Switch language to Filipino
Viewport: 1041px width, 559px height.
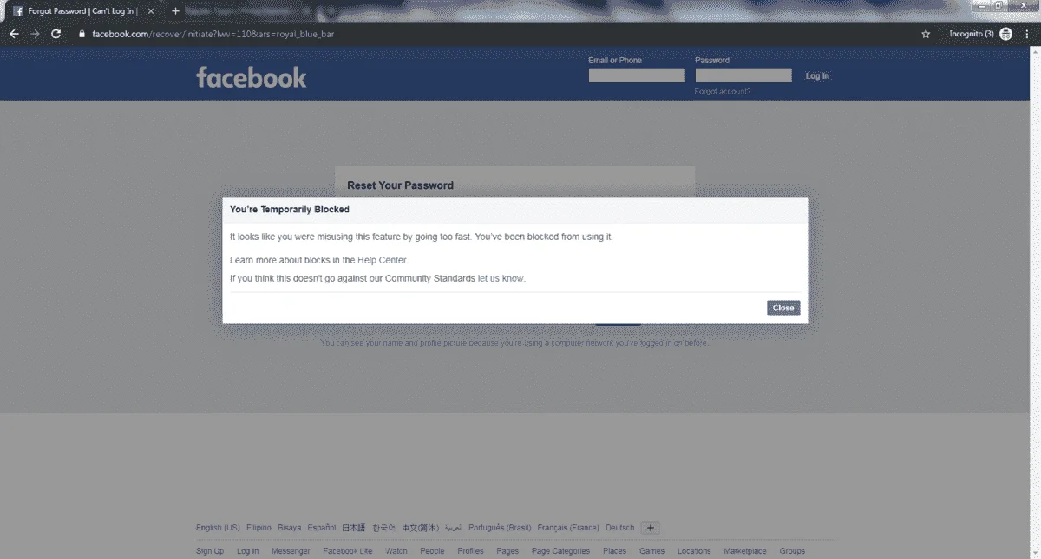[x=259, y=528]
